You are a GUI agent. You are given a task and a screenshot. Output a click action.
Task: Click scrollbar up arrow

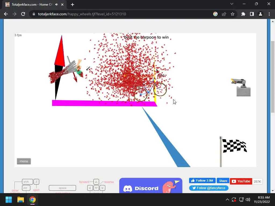273,21
